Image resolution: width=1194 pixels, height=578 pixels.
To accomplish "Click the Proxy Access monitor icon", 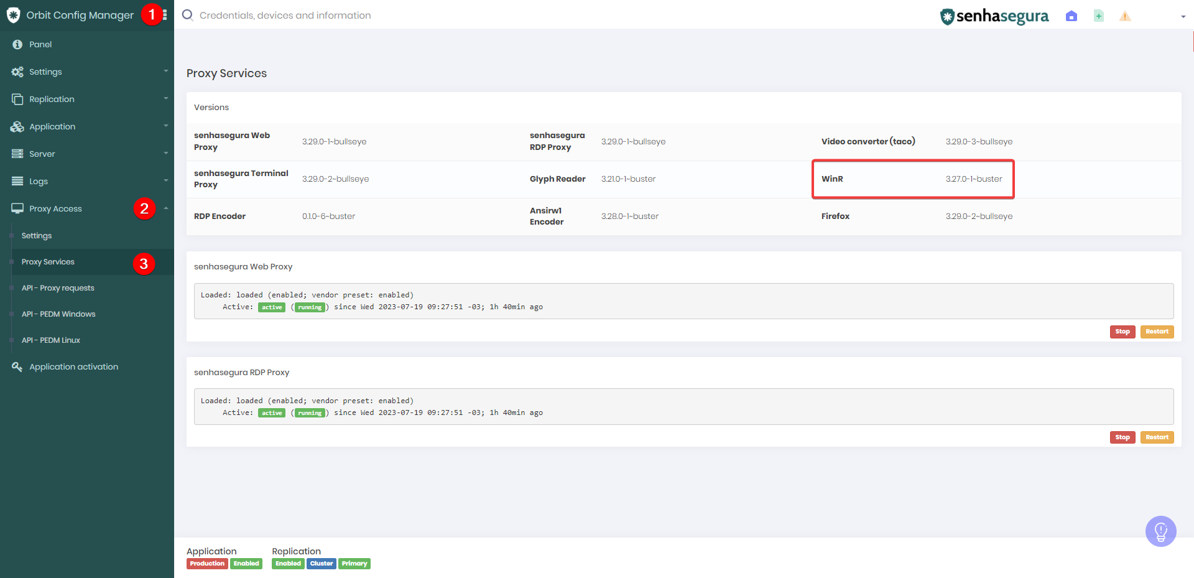I will [x=17, y=208].
